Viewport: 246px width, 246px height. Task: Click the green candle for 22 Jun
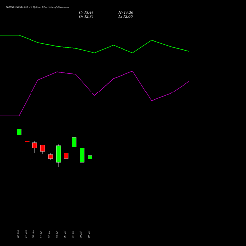[x=19, y=132]
